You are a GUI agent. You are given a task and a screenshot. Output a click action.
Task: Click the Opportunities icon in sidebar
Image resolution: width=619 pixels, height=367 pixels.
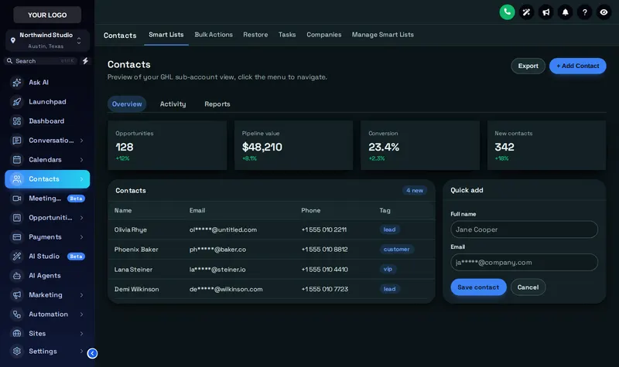(16, 218)
